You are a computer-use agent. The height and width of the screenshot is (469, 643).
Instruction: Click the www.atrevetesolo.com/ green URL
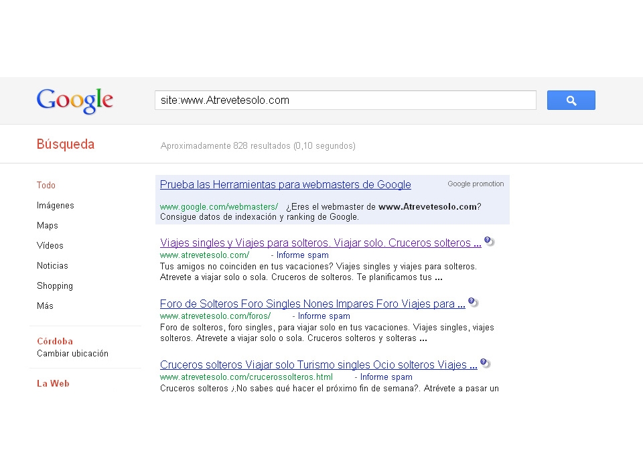pyautogui.click(x=205, y=255)
